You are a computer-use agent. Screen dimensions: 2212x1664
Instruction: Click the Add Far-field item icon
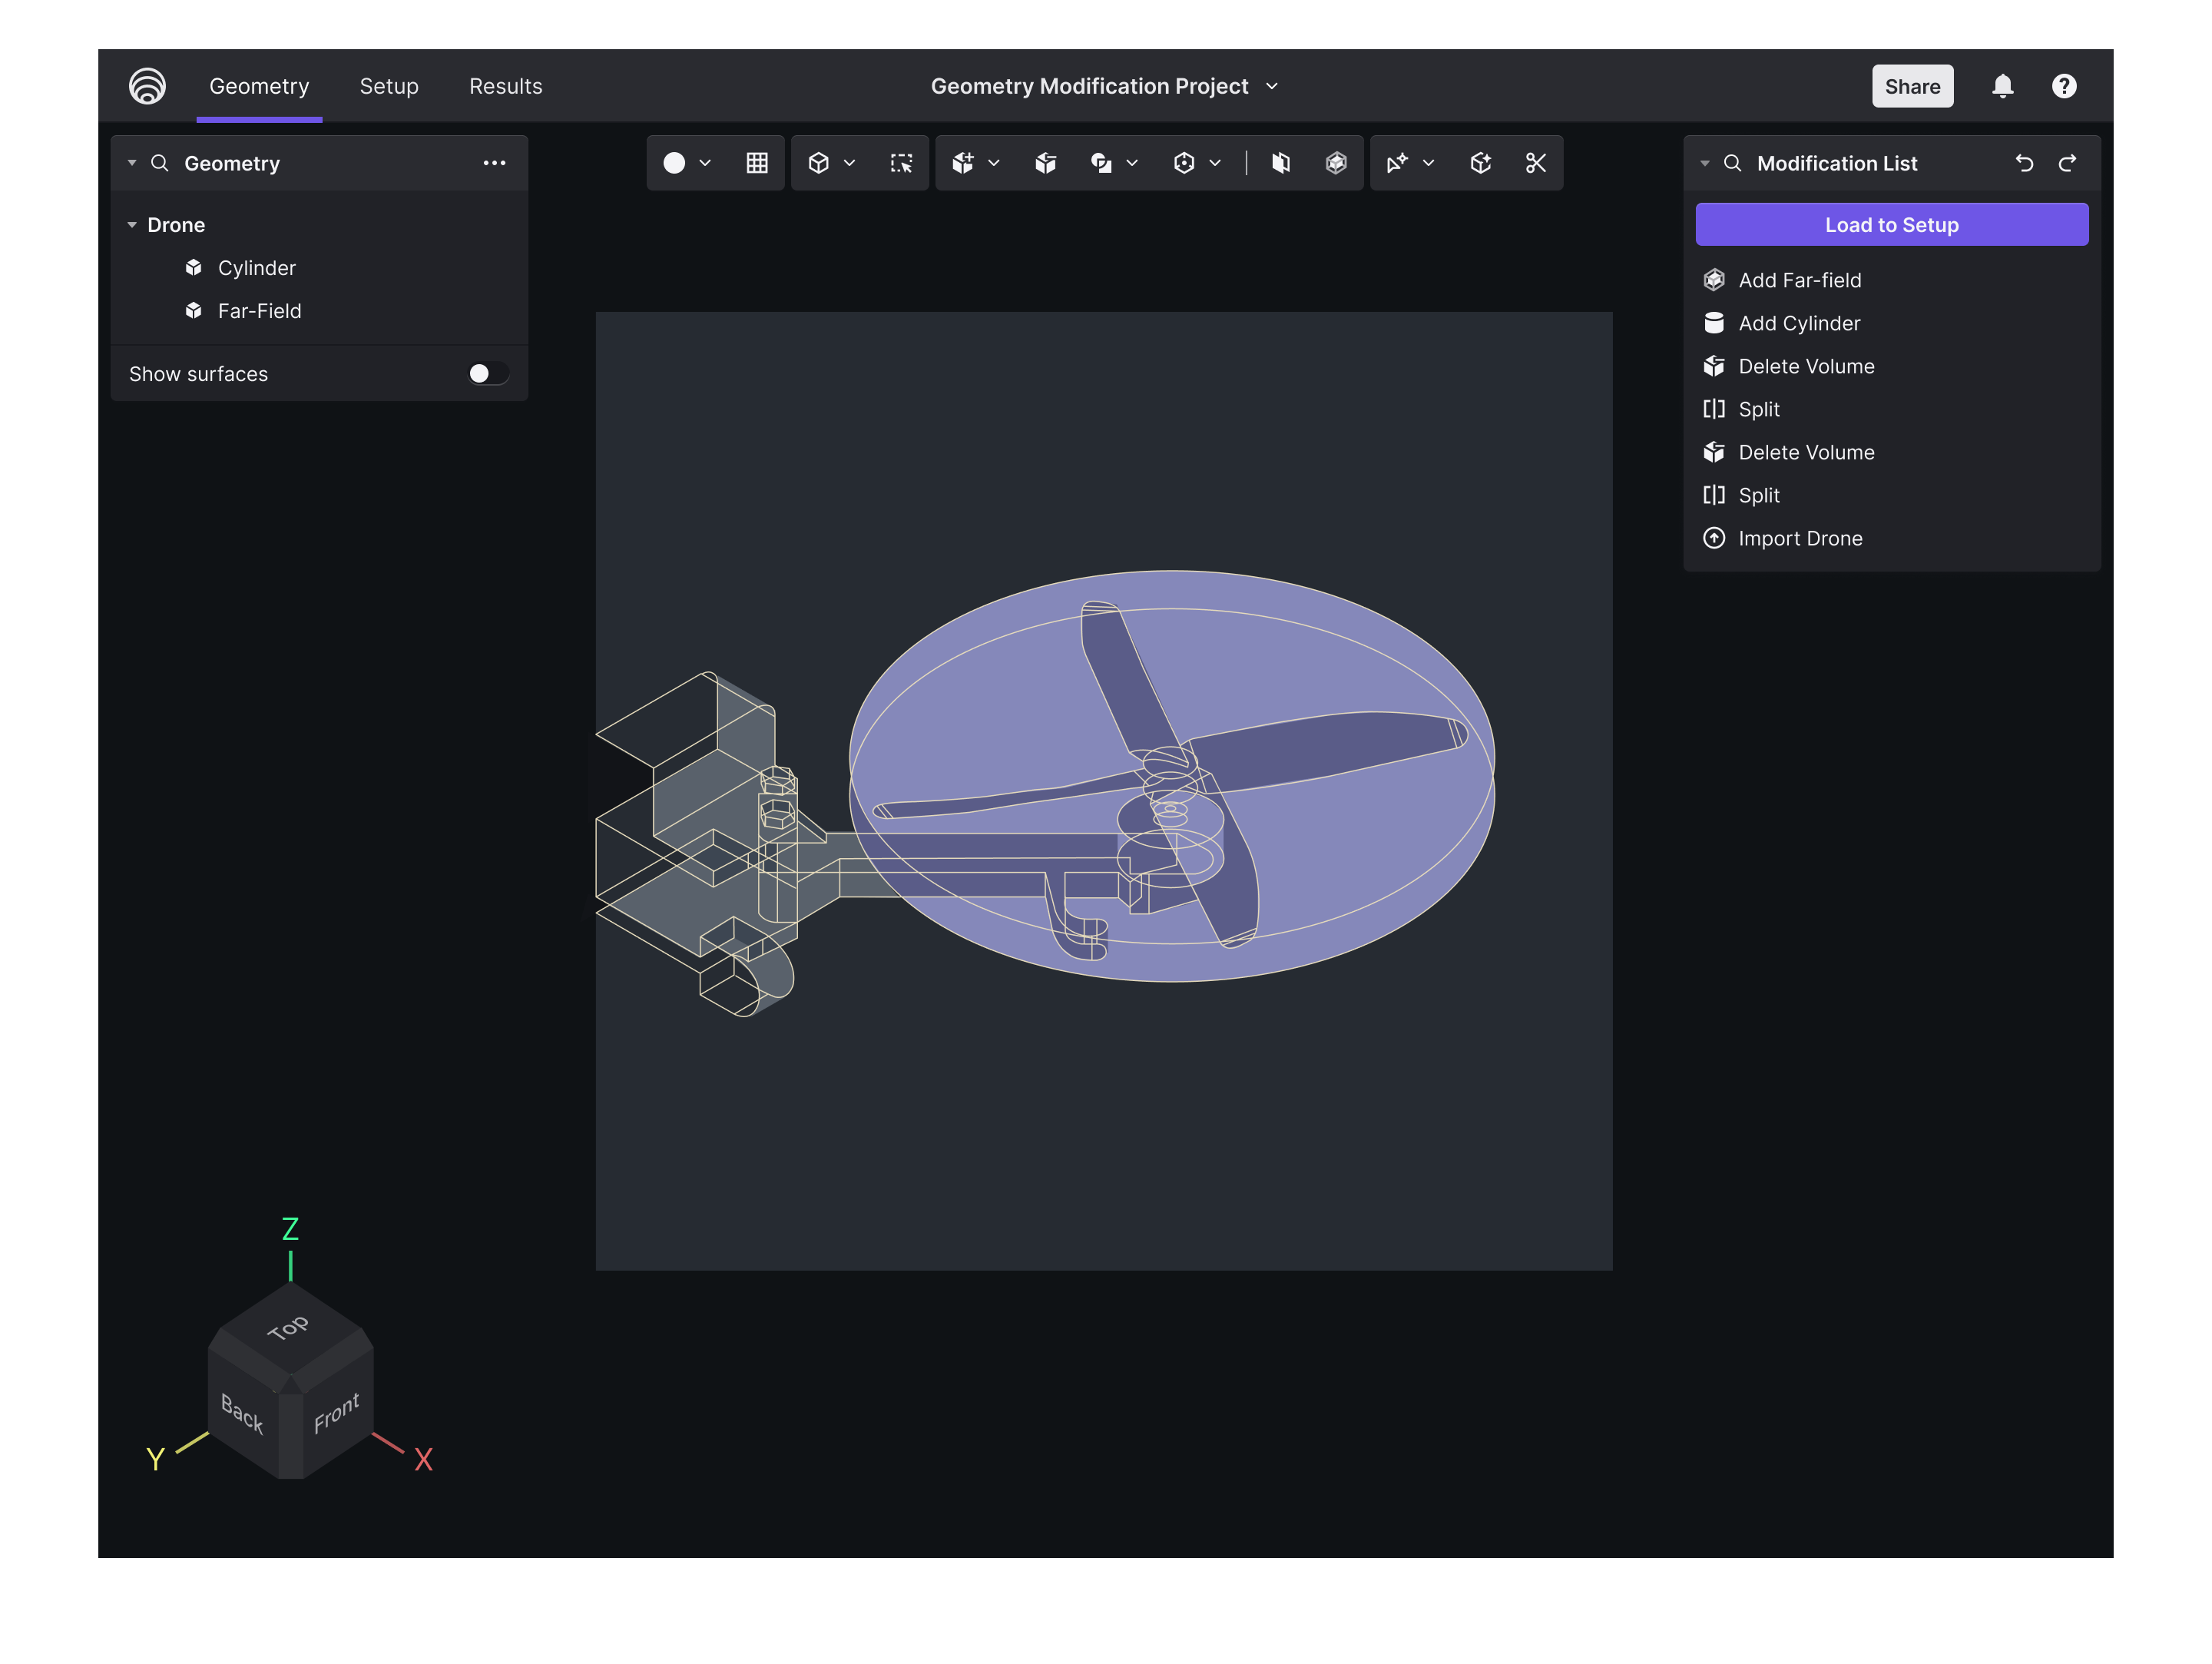[x=1714, y=280]
